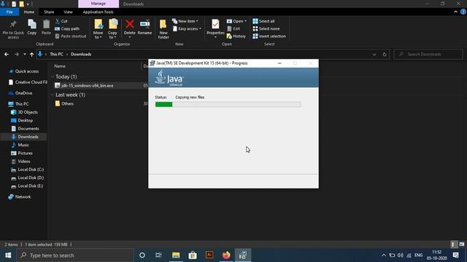Image resolution: width=467 pixels, height=262 pixels.
Task: Click the Manage contextual tab
Action: pyautogui.click(x=99, y=4)
